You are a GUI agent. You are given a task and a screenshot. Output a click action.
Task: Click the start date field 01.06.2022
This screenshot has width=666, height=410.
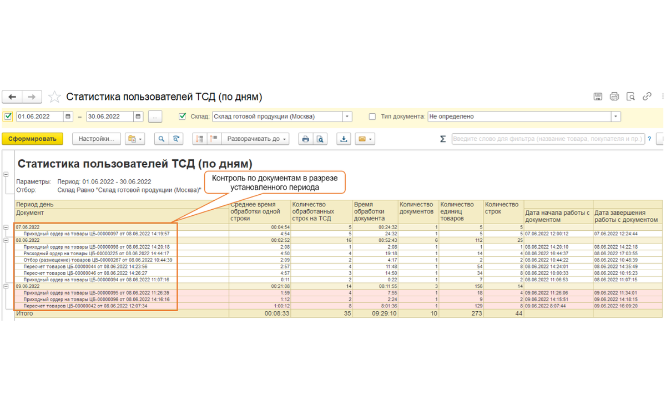pyautogui.click(x=40, y=117)
